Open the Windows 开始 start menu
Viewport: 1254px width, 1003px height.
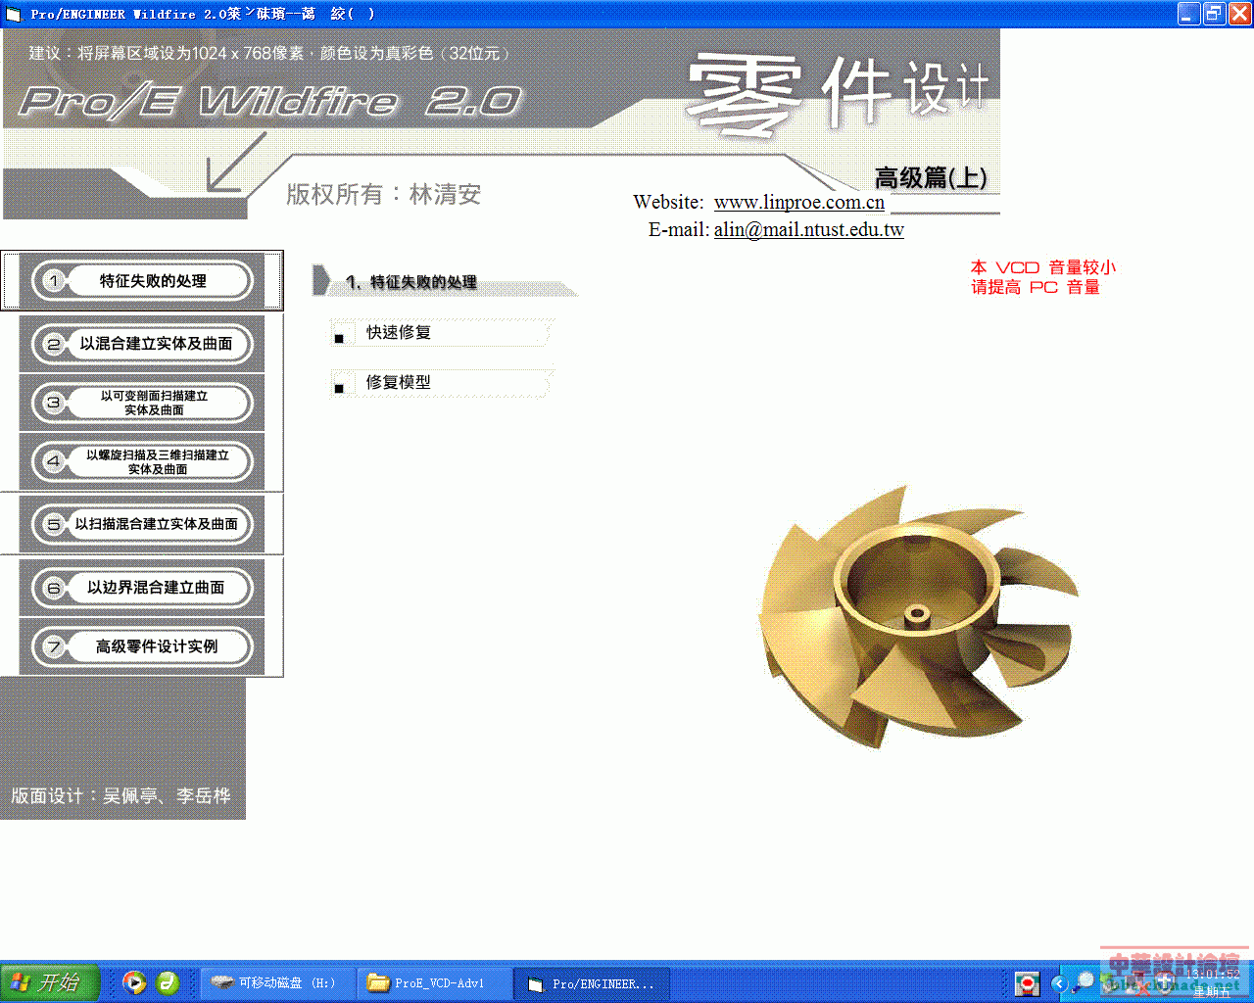(50, 982)
